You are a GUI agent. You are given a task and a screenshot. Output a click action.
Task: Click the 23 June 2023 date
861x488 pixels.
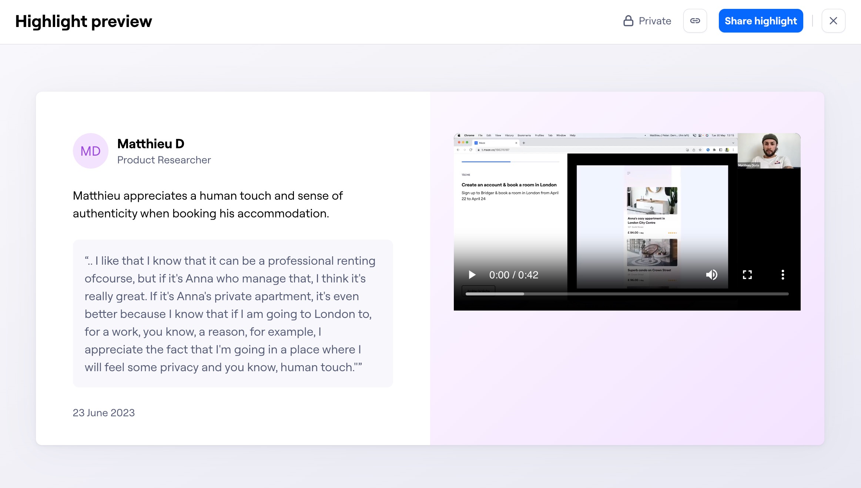pos(104,413)
